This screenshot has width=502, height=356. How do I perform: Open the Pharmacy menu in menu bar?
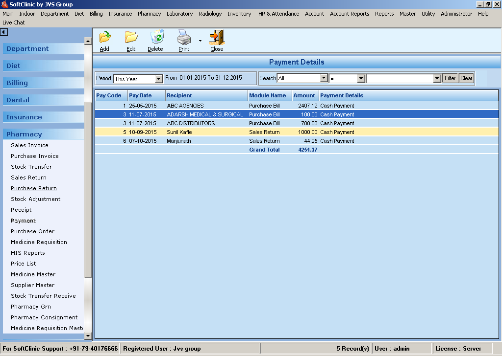tap(149, 14)
